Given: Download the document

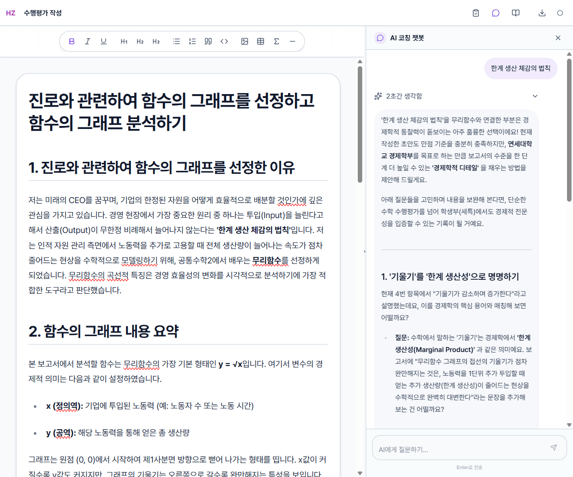Looking at the screenshot, I should coord(542,13).
